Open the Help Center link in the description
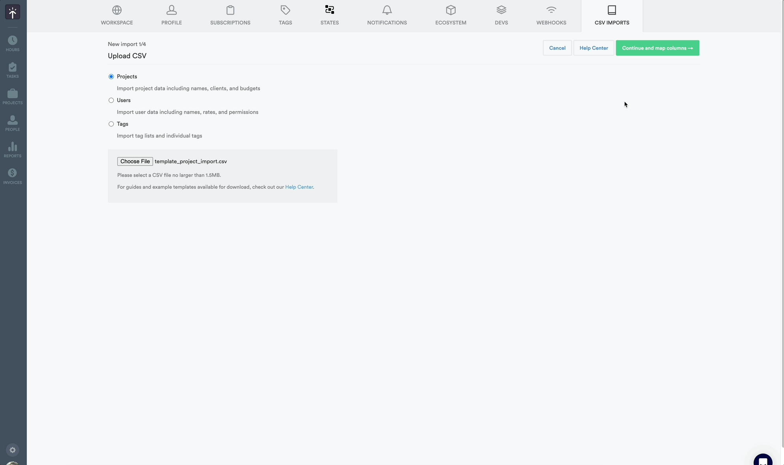This screenshot has width=784, height=465. click(x=299, y=187)
